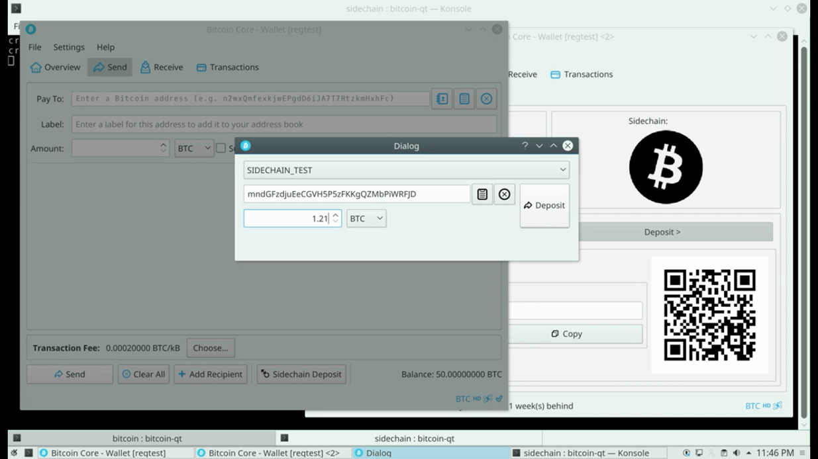The image size is (818, 459).
Task: Click the volume icon in the system tray
Action: click(737, 453)
